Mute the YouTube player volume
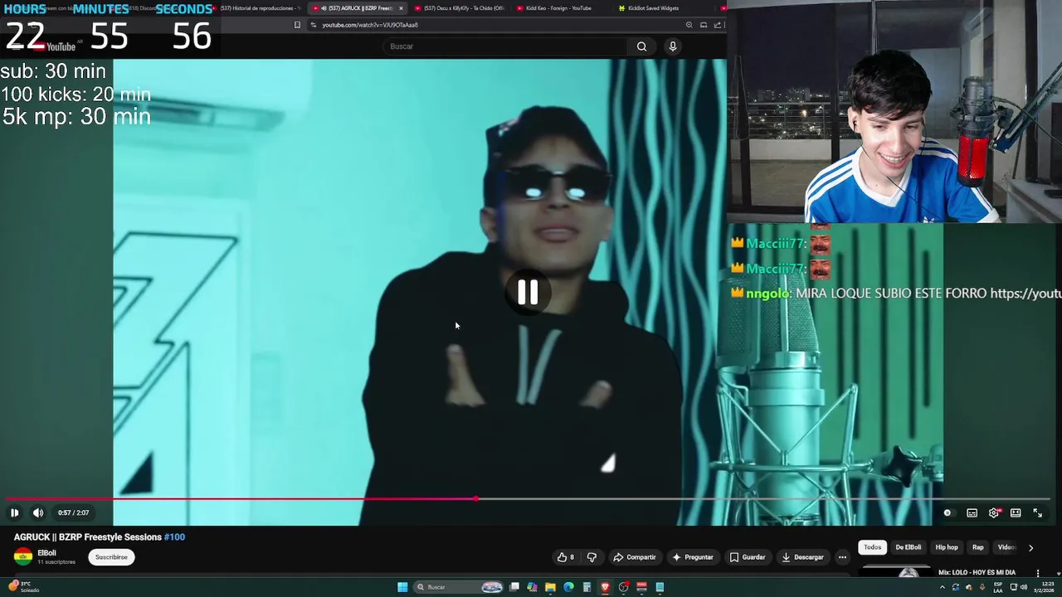This screenshot has width=1062, height=597. click(38, 512)
